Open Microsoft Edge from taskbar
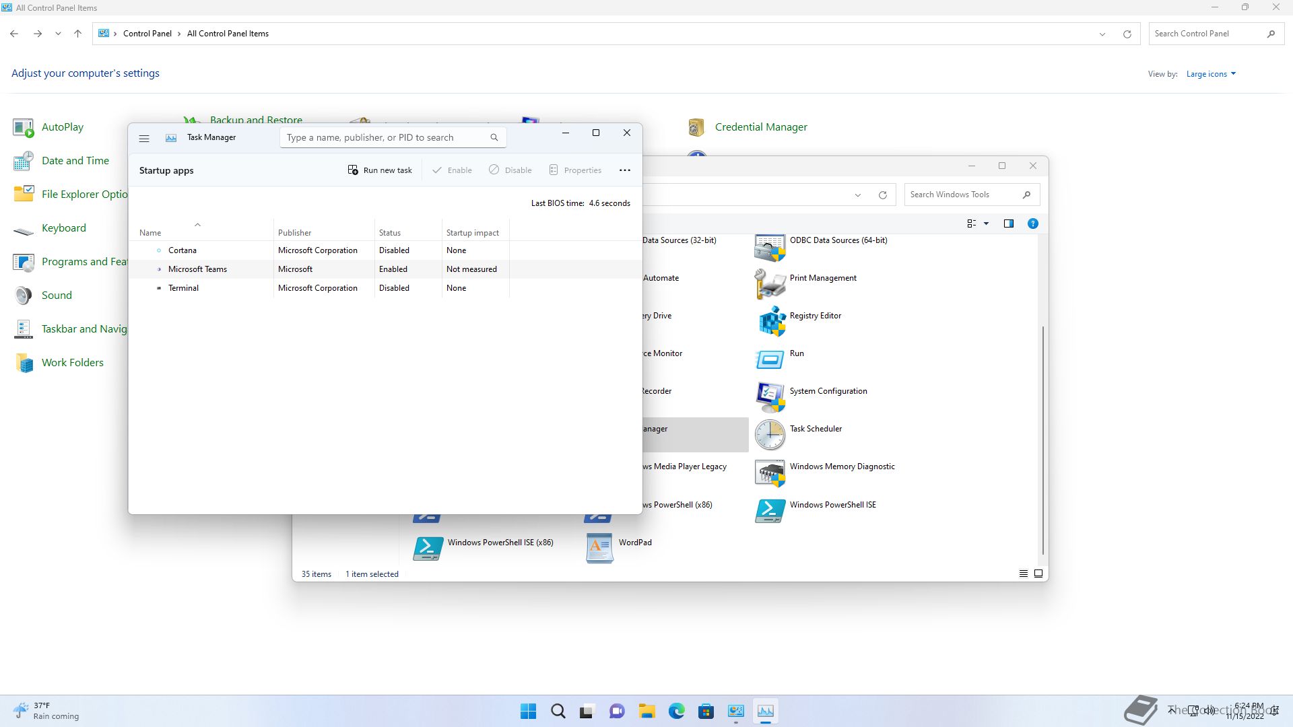1293x727 pixels. click(677, 711)
